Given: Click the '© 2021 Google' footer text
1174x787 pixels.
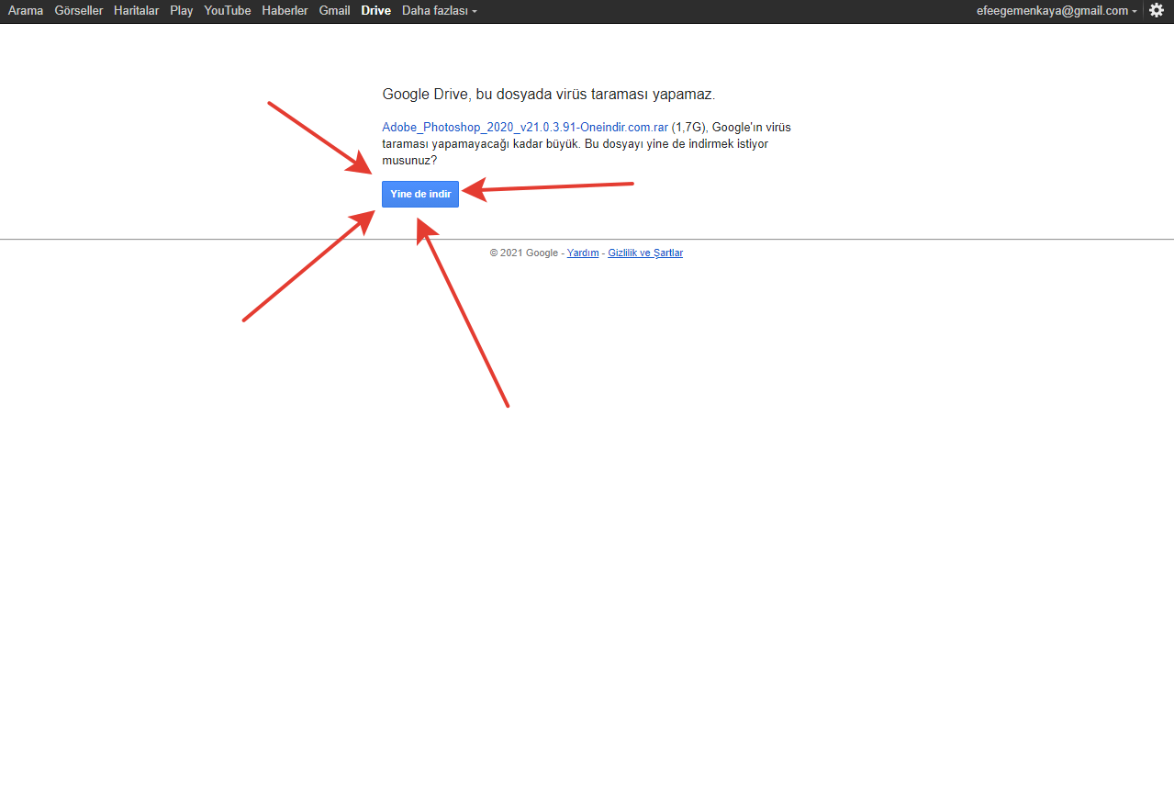Looking at the screenshot, I should (x=523, y=253).
